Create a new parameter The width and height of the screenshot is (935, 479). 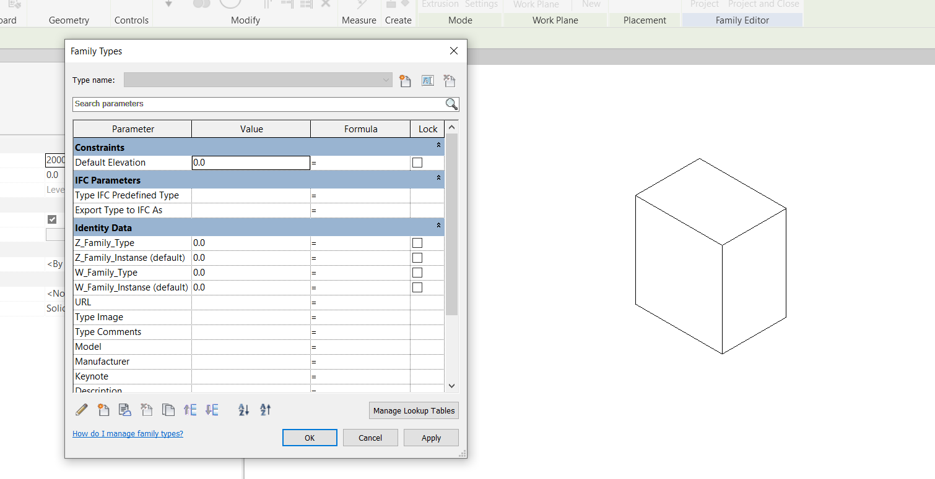coord(103,410)
